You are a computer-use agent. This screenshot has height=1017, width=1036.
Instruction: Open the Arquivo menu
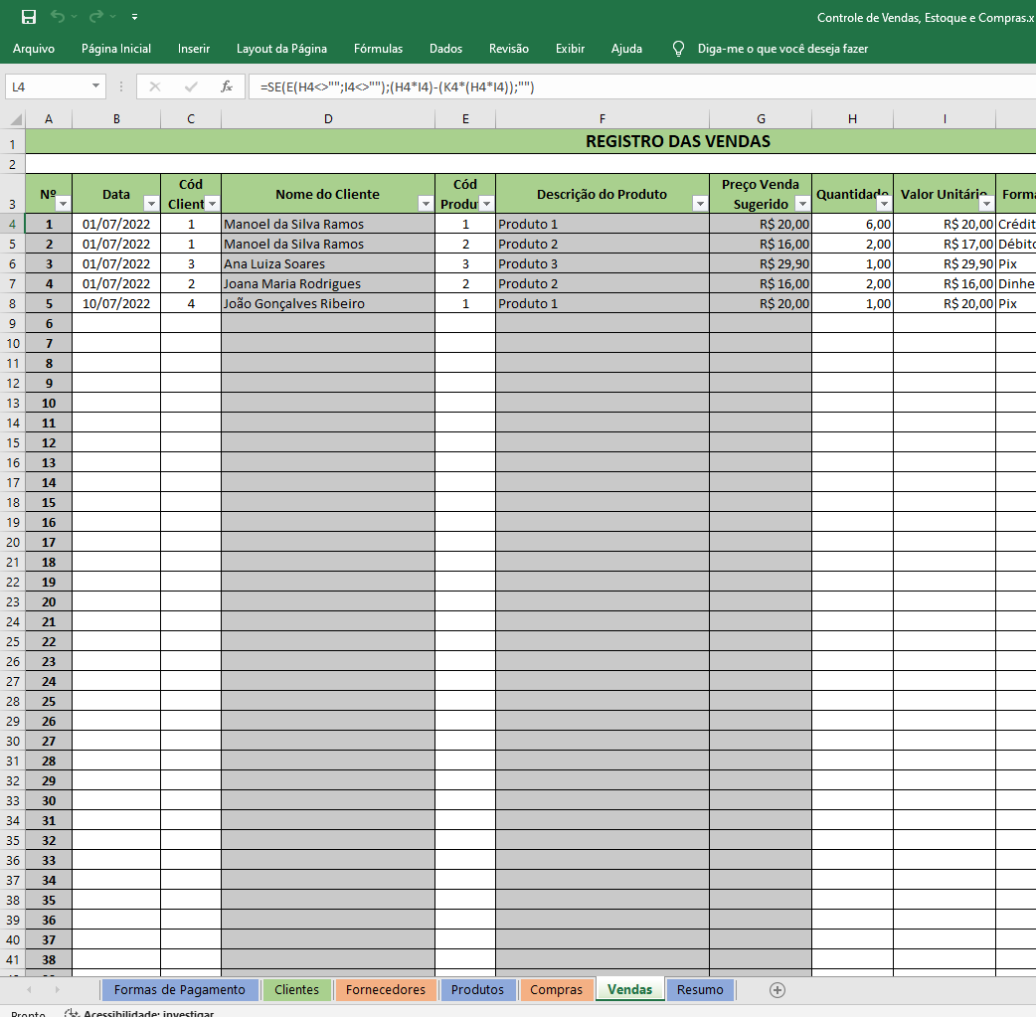(x=34, y=48)
